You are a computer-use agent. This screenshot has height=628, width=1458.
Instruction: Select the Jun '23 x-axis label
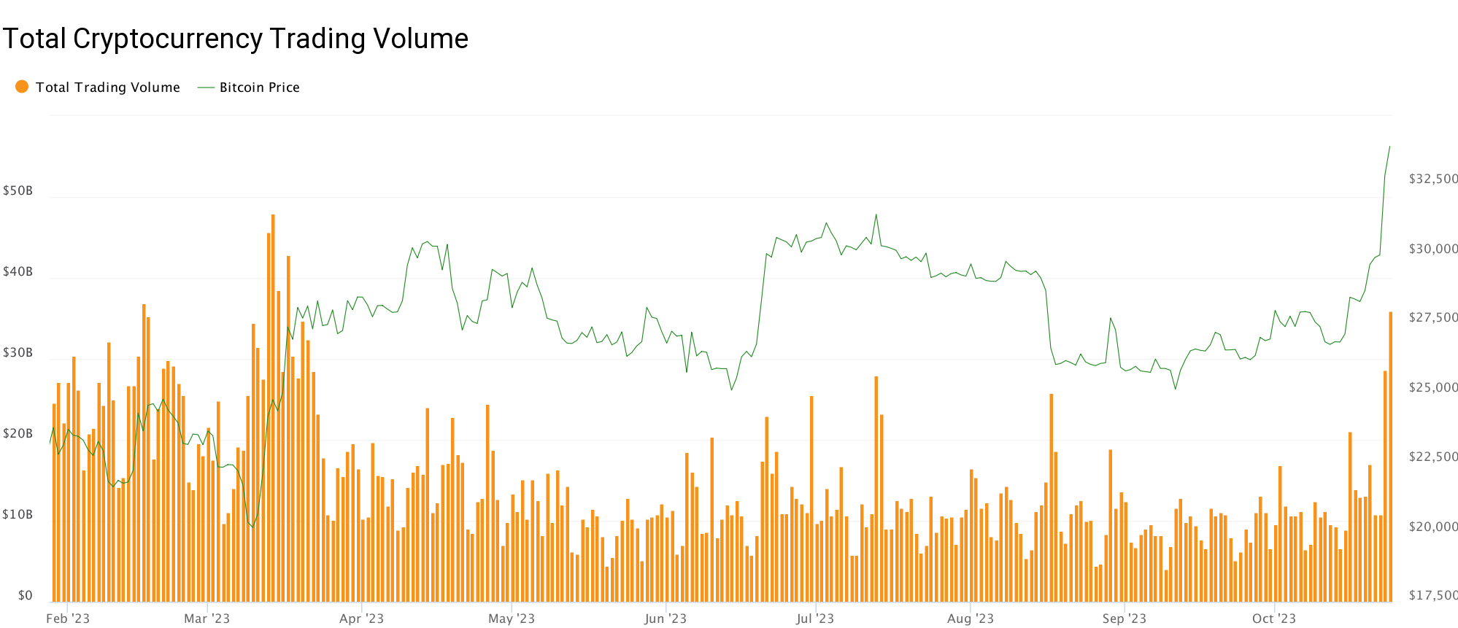pyautogui.click(x=666, y=619)
